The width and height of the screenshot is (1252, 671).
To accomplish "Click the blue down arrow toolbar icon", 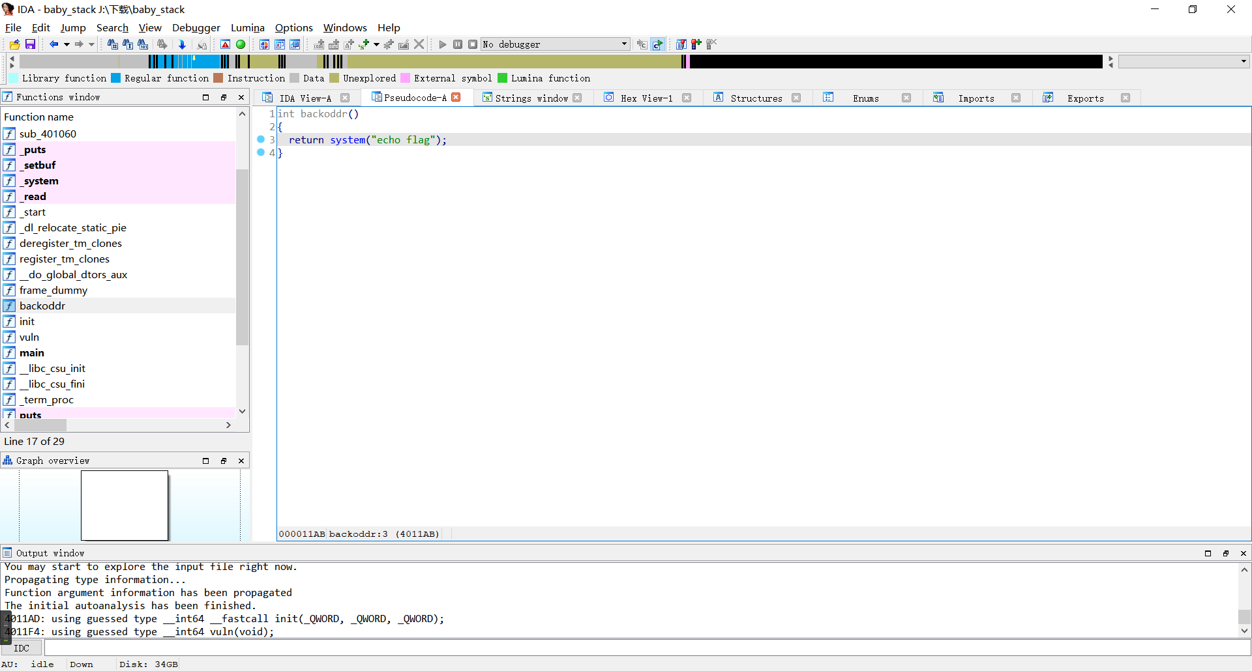I will click(x=182, y=44).
